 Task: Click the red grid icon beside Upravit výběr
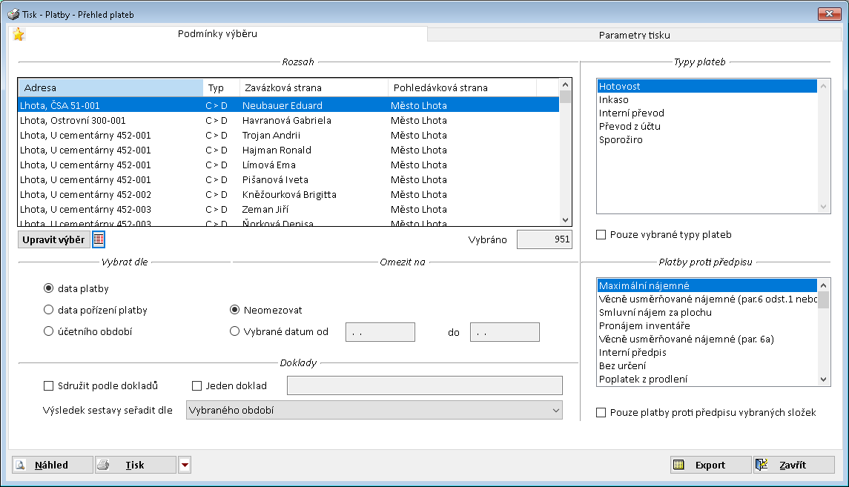pyautogui.click(x=99, y=239)
